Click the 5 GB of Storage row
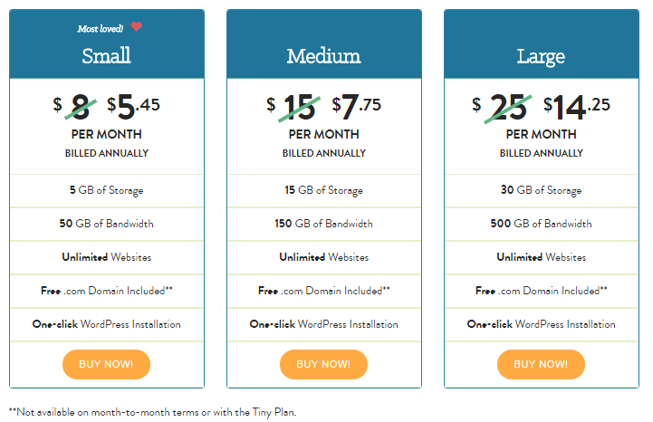This screenshot has height=422, width=653. (x=107, y=190)
